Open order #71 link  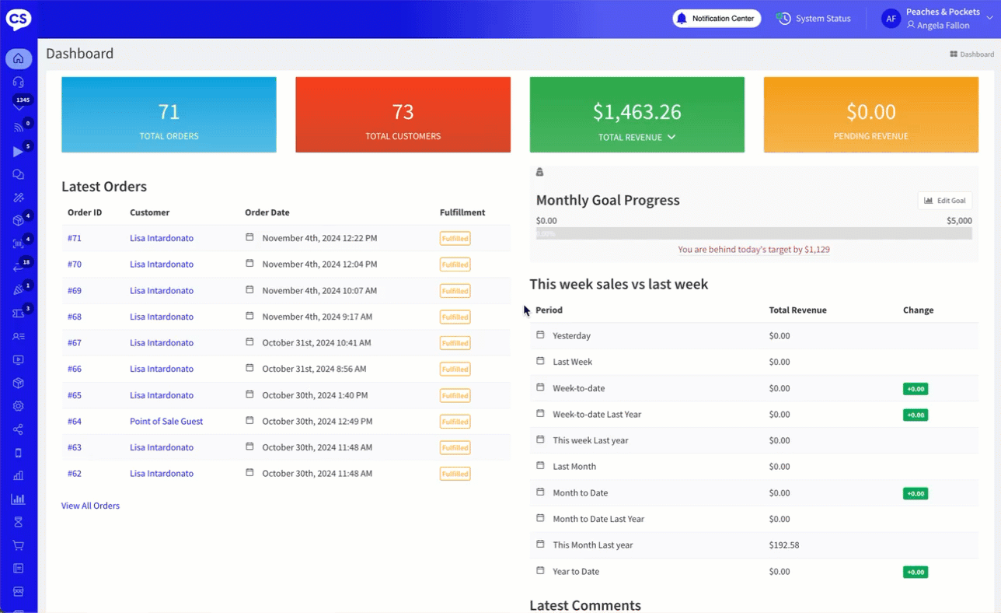(x=75, y=238)
